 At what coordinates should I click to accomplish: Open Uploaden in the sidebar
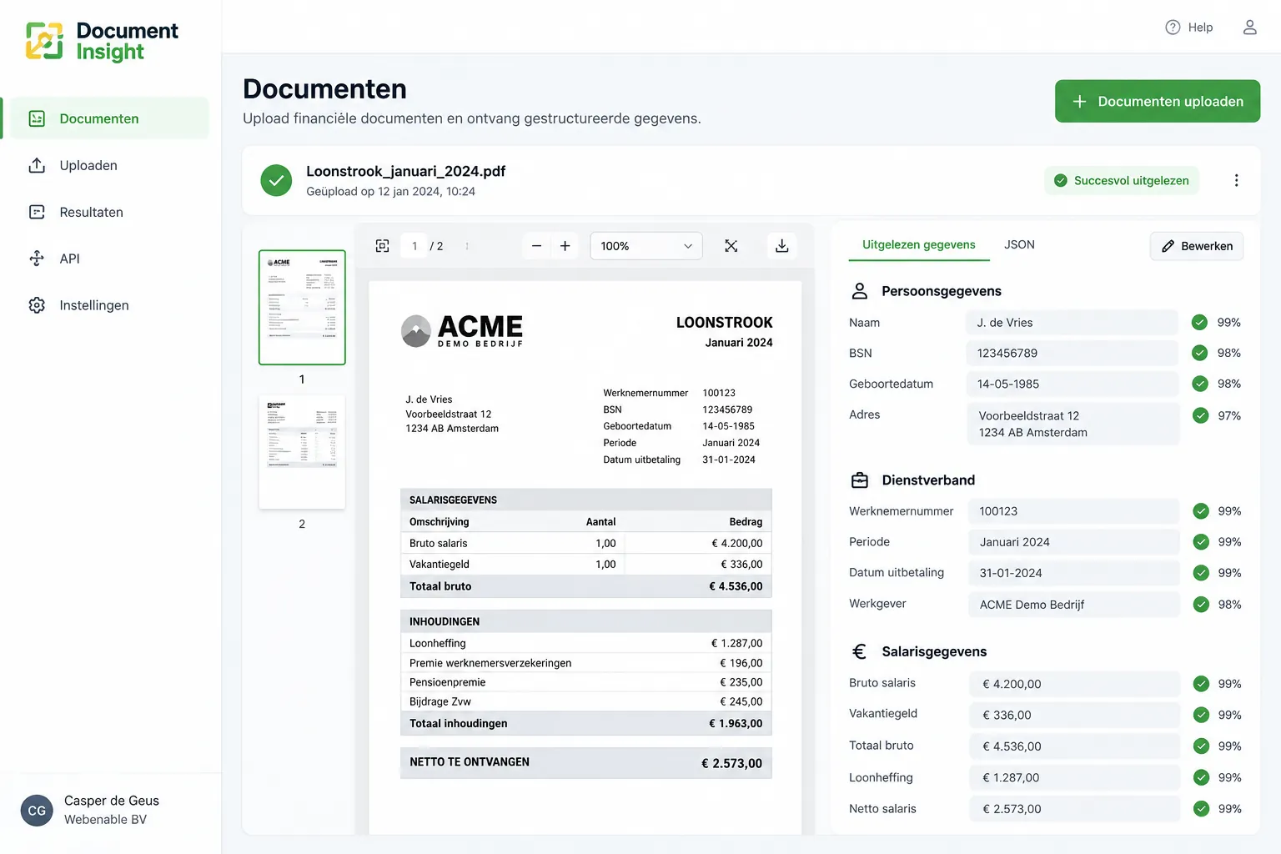106,165
